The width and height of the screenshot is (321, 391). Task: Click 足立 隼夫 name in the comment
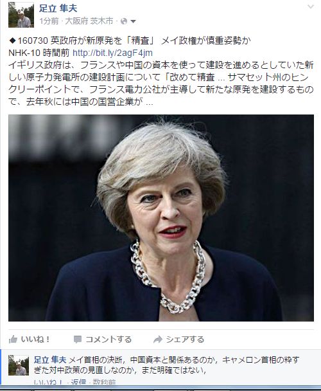click(x=50, y=360)
